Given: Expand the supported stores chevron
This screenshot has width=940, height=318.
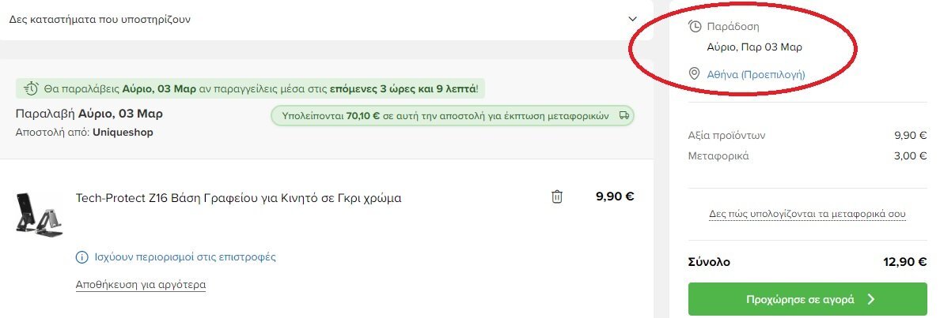Looking at the screenshot, I should pyautogui.click(x=632, y=19).
